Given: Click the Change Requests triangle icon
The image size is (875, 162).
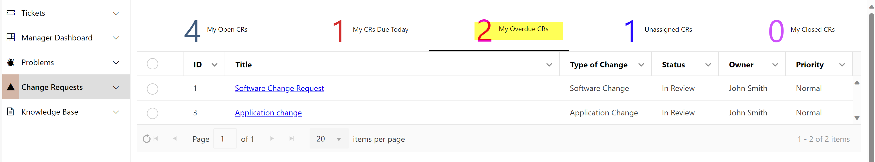Looking at the screenshot, I should pos(11,87).
